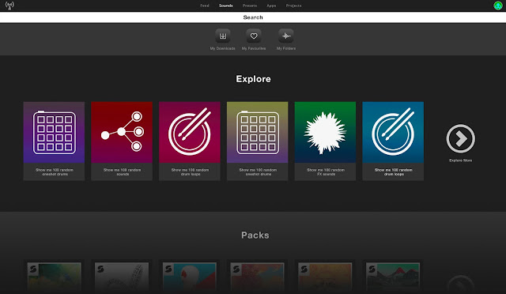Go to the Feed tab
This screenshot has width=506, height=294.
(x=205, y=6)
